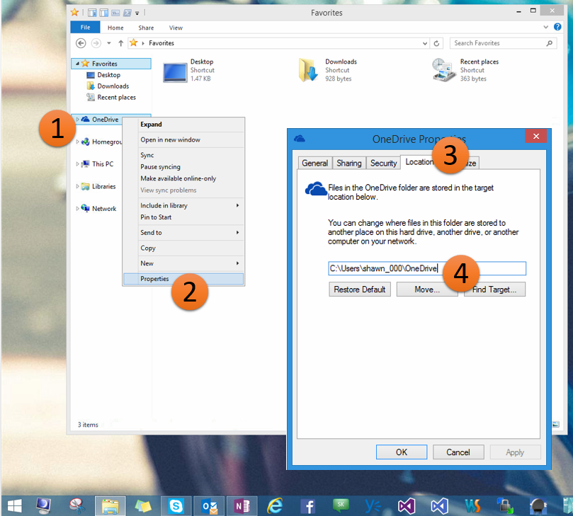The height and width of the screenshot is (516, 573).
Task: Collapse the Favorites tree node
Action: tap(77, 64)
